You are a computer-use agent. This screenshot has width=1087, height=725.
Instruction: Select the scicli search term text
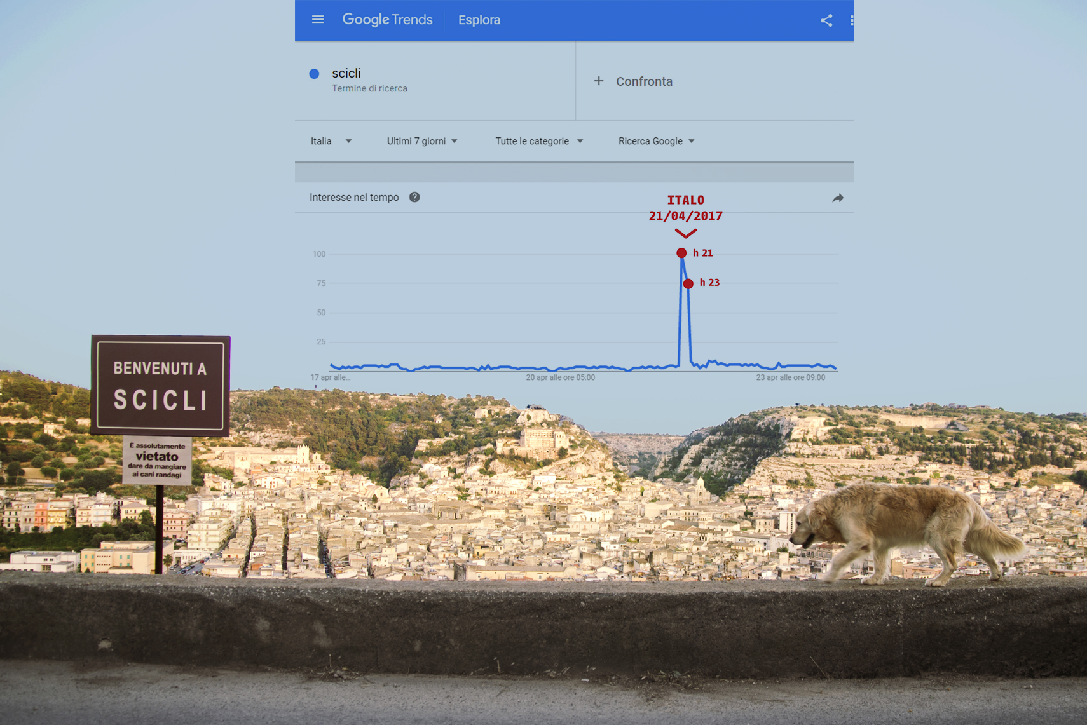coord(346,73)
